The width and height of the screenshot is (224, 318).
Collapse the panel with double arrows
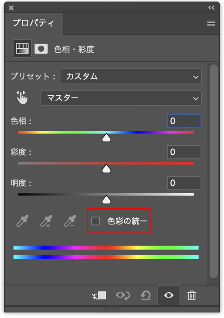[x=211, y=8]
